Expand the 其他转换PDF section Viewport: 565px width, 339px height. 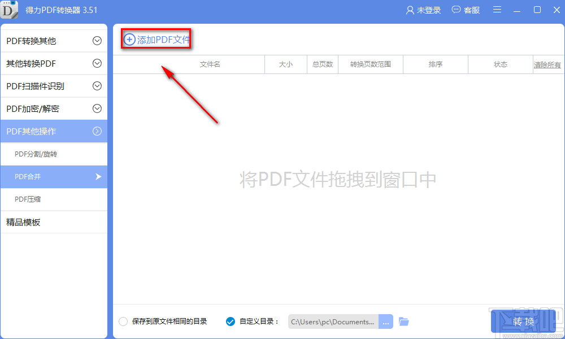[54, 64]
